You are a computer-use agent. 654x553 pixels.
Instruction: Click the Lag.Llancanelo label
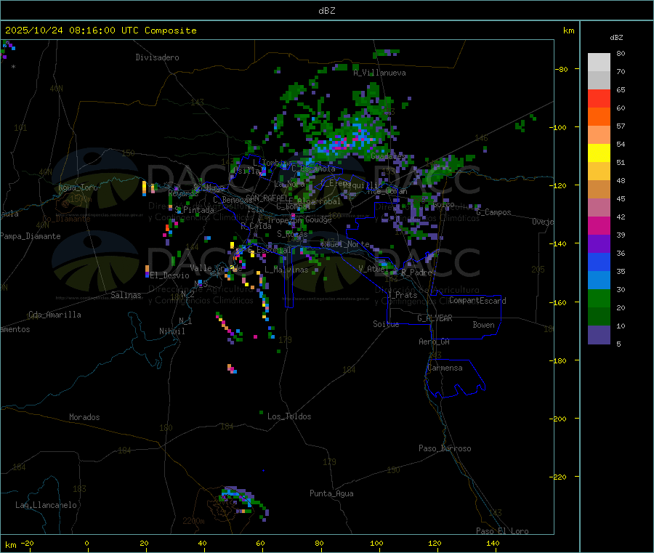click(46, 505)
